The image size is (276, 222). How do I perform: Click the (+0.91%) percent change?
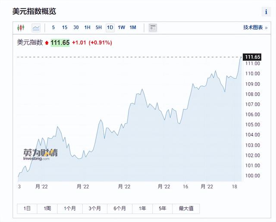pyautogui.click(x=100, y=43)
